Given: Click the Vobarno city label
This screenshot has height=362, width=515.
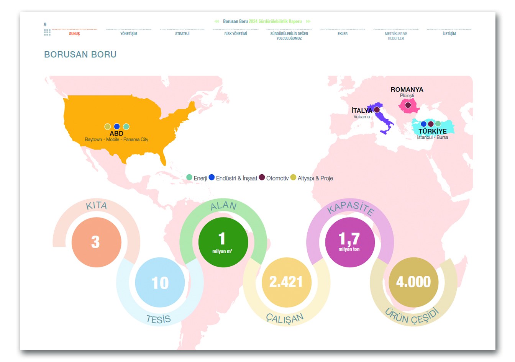Looking at the screenshot, I should point(362,116).
